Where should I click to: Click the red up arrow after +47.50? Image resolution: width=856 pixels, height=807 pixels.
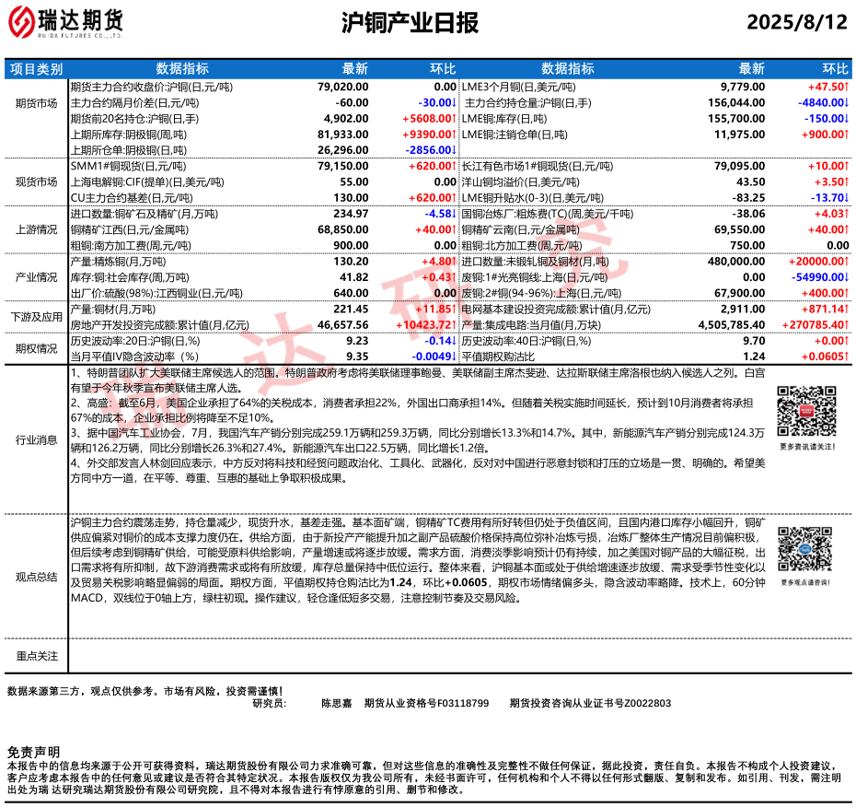[x=847, y=86]
